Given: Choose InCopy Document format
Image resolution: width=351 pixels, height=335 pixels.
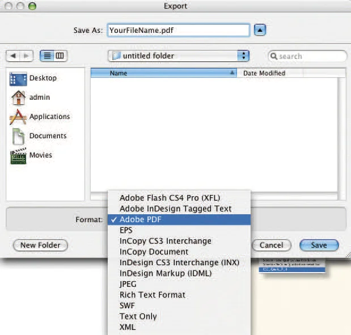Looking at the screenshot, I should point(179,252).
